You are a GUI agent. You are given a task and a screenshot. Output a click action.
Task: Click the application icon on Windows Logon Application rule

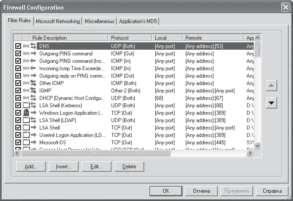26,112
